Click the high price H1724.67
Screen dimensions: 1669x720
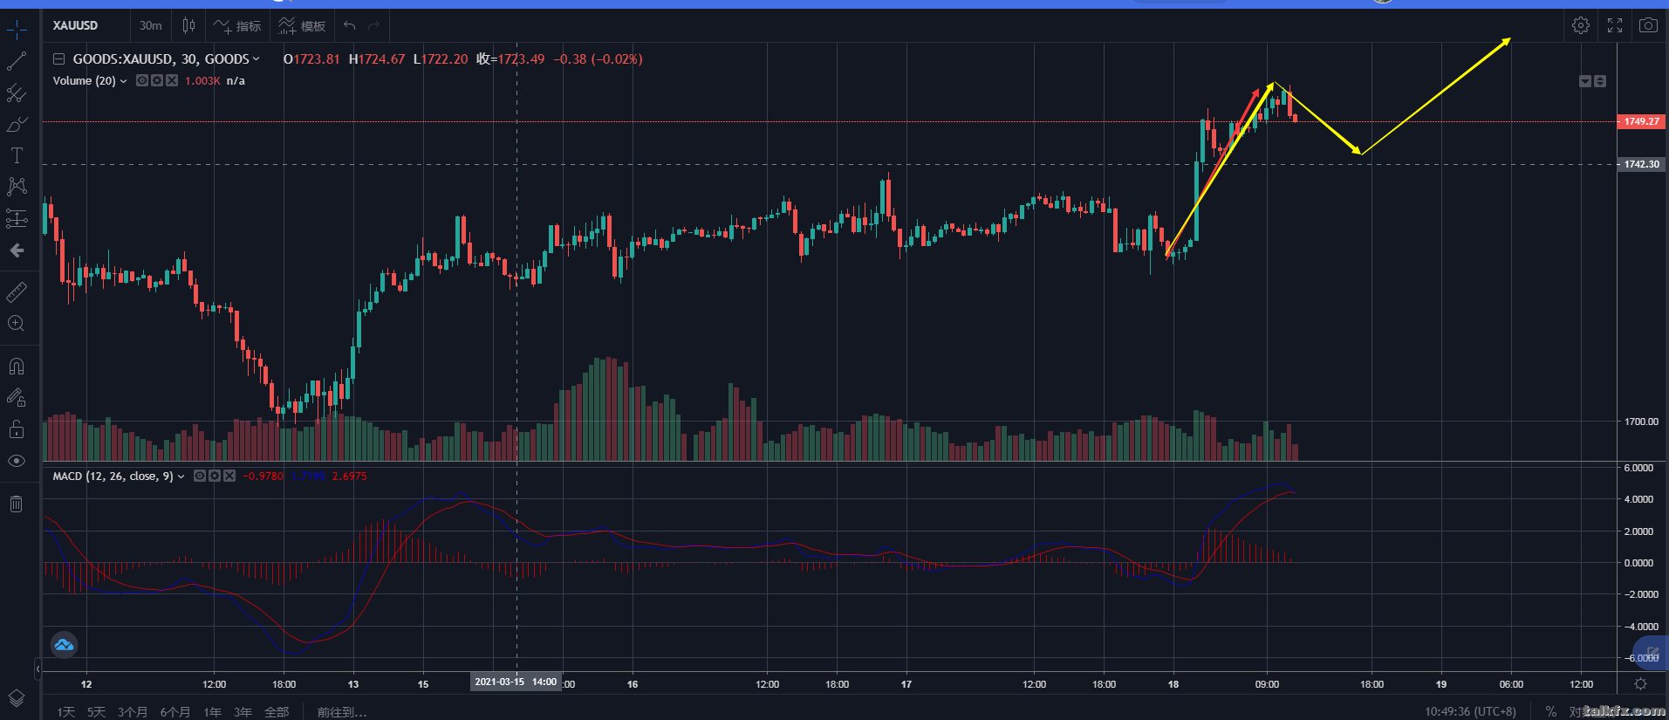click(x=377, y=59)
